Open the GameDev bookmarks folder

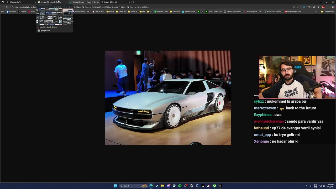point(121,12)
